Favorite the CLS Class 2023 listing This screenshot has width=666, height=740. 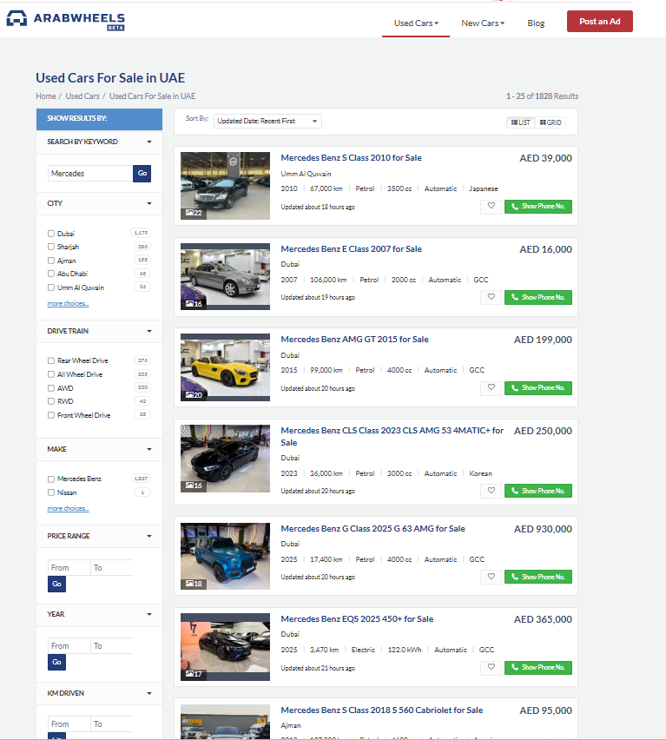pyautogui.click(x=491, y=491)
